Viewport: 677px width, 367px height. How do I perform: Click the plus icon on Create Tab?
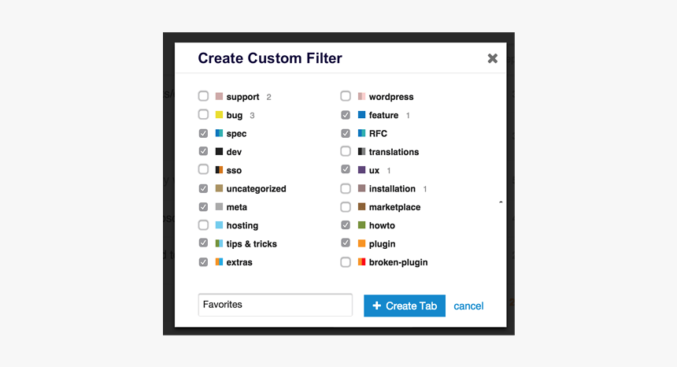[x=376, y=306]
